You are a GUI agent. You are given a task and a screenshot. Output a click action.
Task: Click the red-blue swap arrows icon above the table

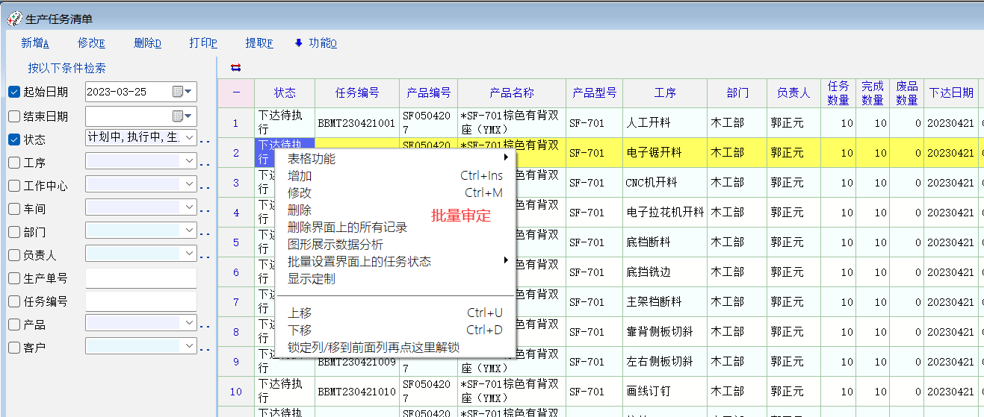click(236, 68)
